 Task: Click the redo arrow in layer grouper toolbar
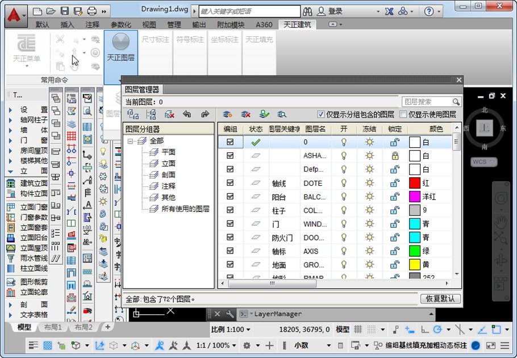pyautogui.click(x=205, y=114)
